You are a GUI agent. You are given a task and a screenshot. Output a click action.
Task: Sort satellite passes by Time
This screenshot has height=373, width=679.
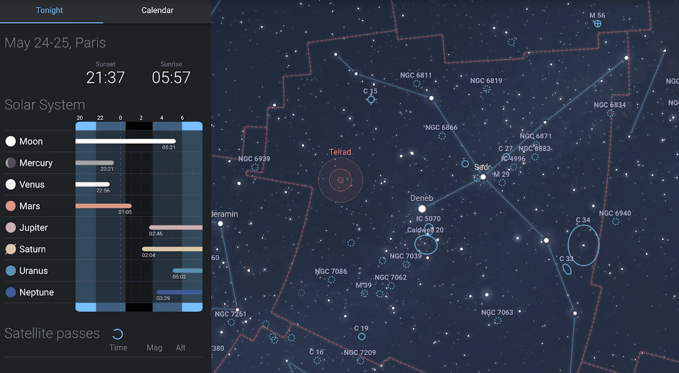118,347
